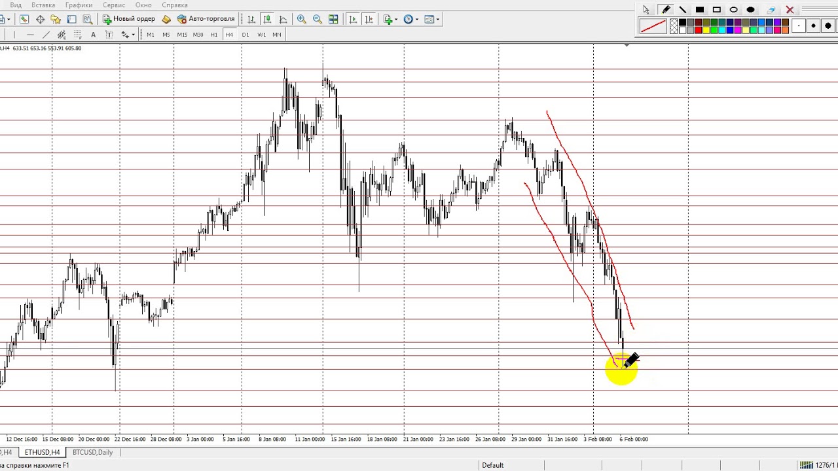
Task: Select the text 'A' object tool
Action: [93, 35]
